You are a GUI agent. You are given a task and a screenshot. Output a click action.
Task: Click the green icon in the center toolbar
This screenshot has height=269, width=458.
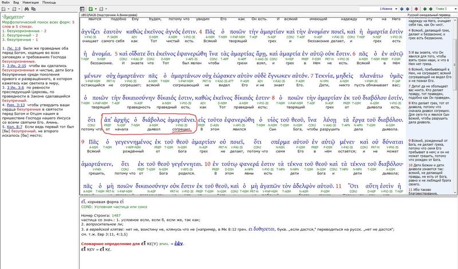tap(90, 9)
